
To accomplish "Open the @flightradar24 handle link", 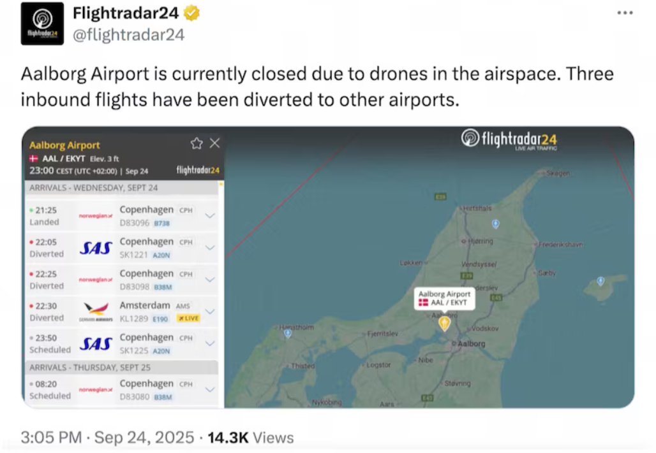I will [x=128, y=35].
